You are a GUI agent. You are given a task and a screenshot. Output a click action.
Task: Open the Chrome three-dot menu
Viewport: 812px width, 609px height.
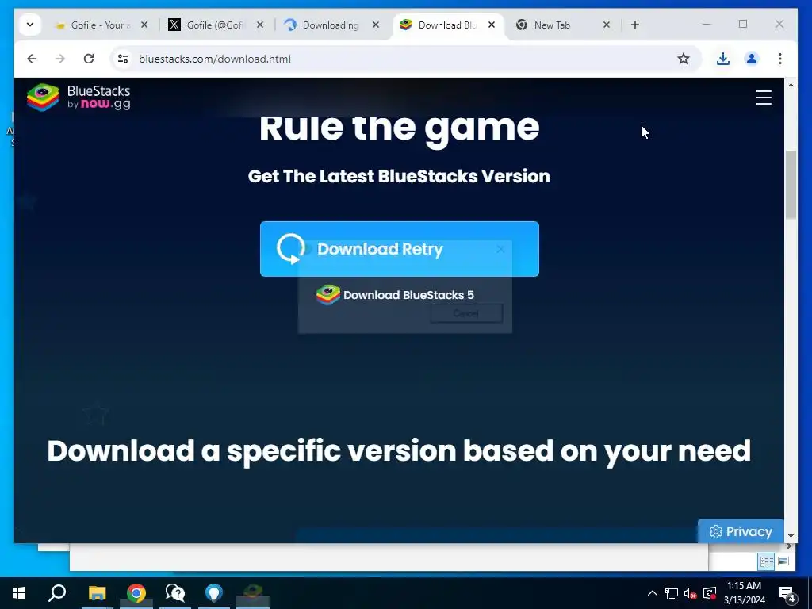point(780,59)
